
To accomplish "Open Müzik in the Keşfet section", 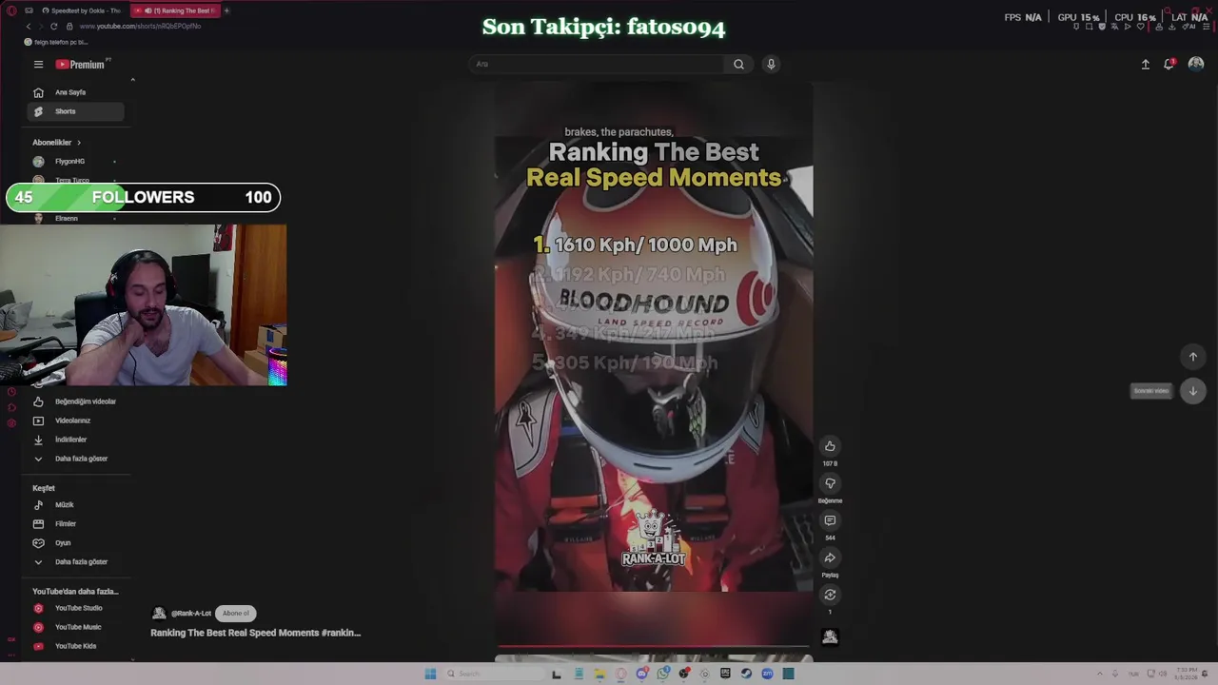I will tap(76, 505).
